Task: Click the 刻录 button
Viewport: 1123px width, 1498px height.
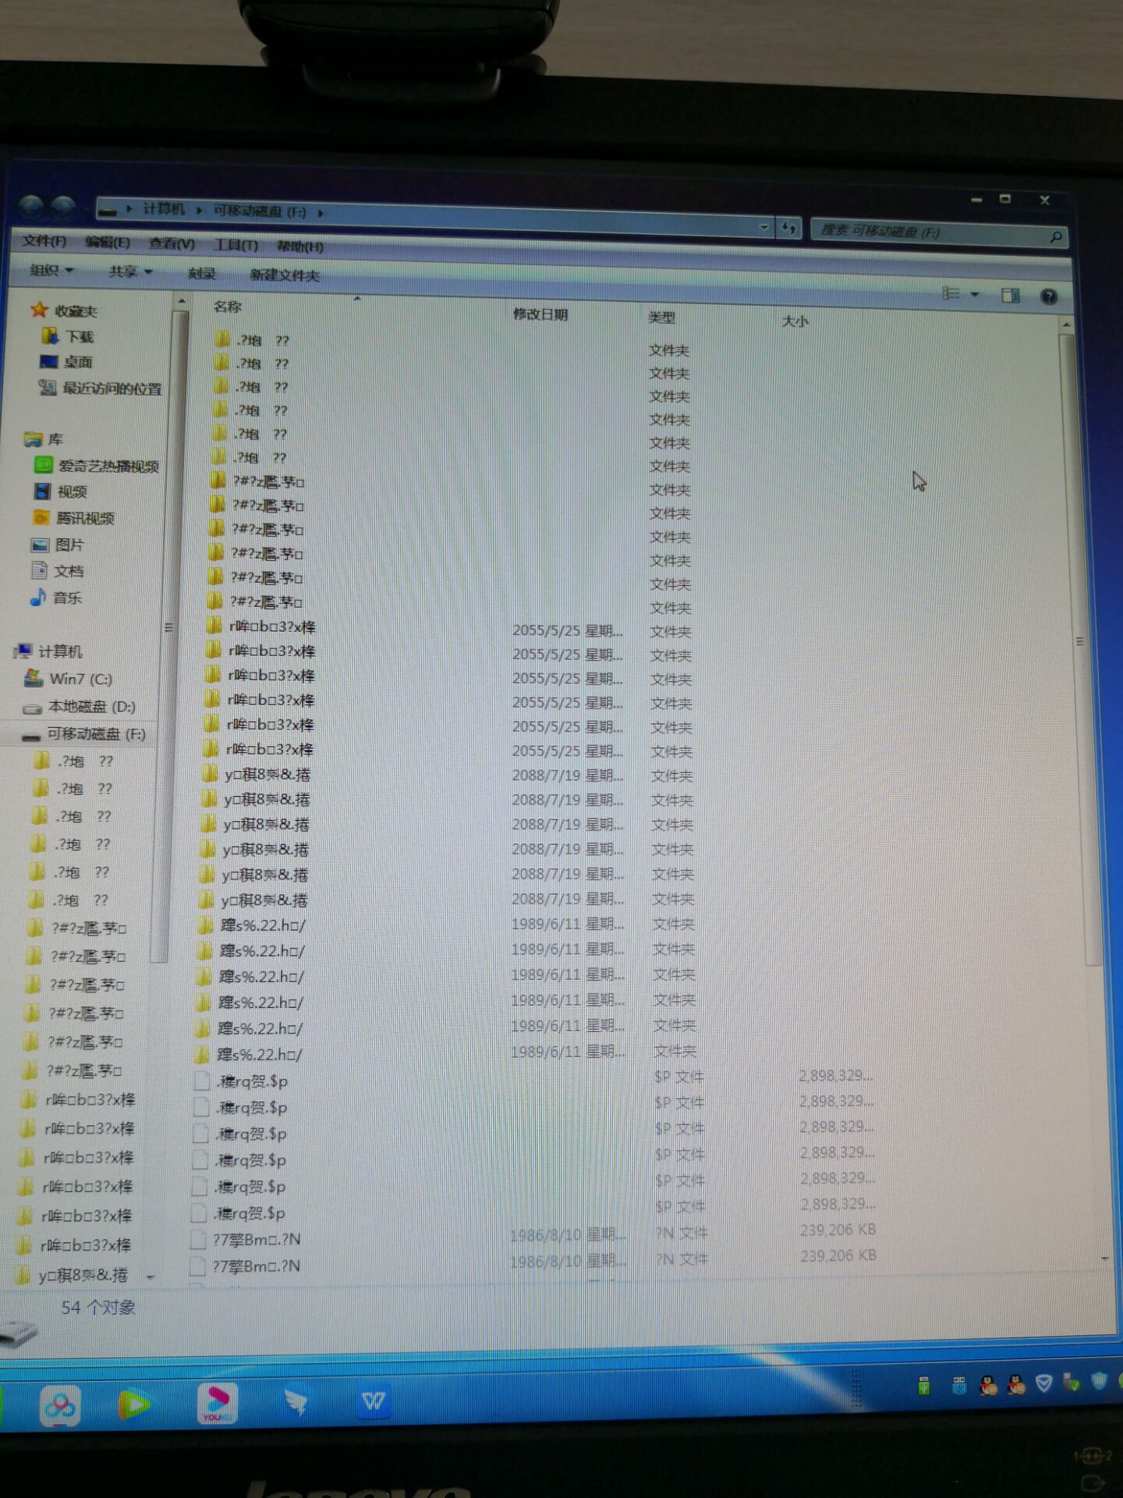Action: coord(201,273)
